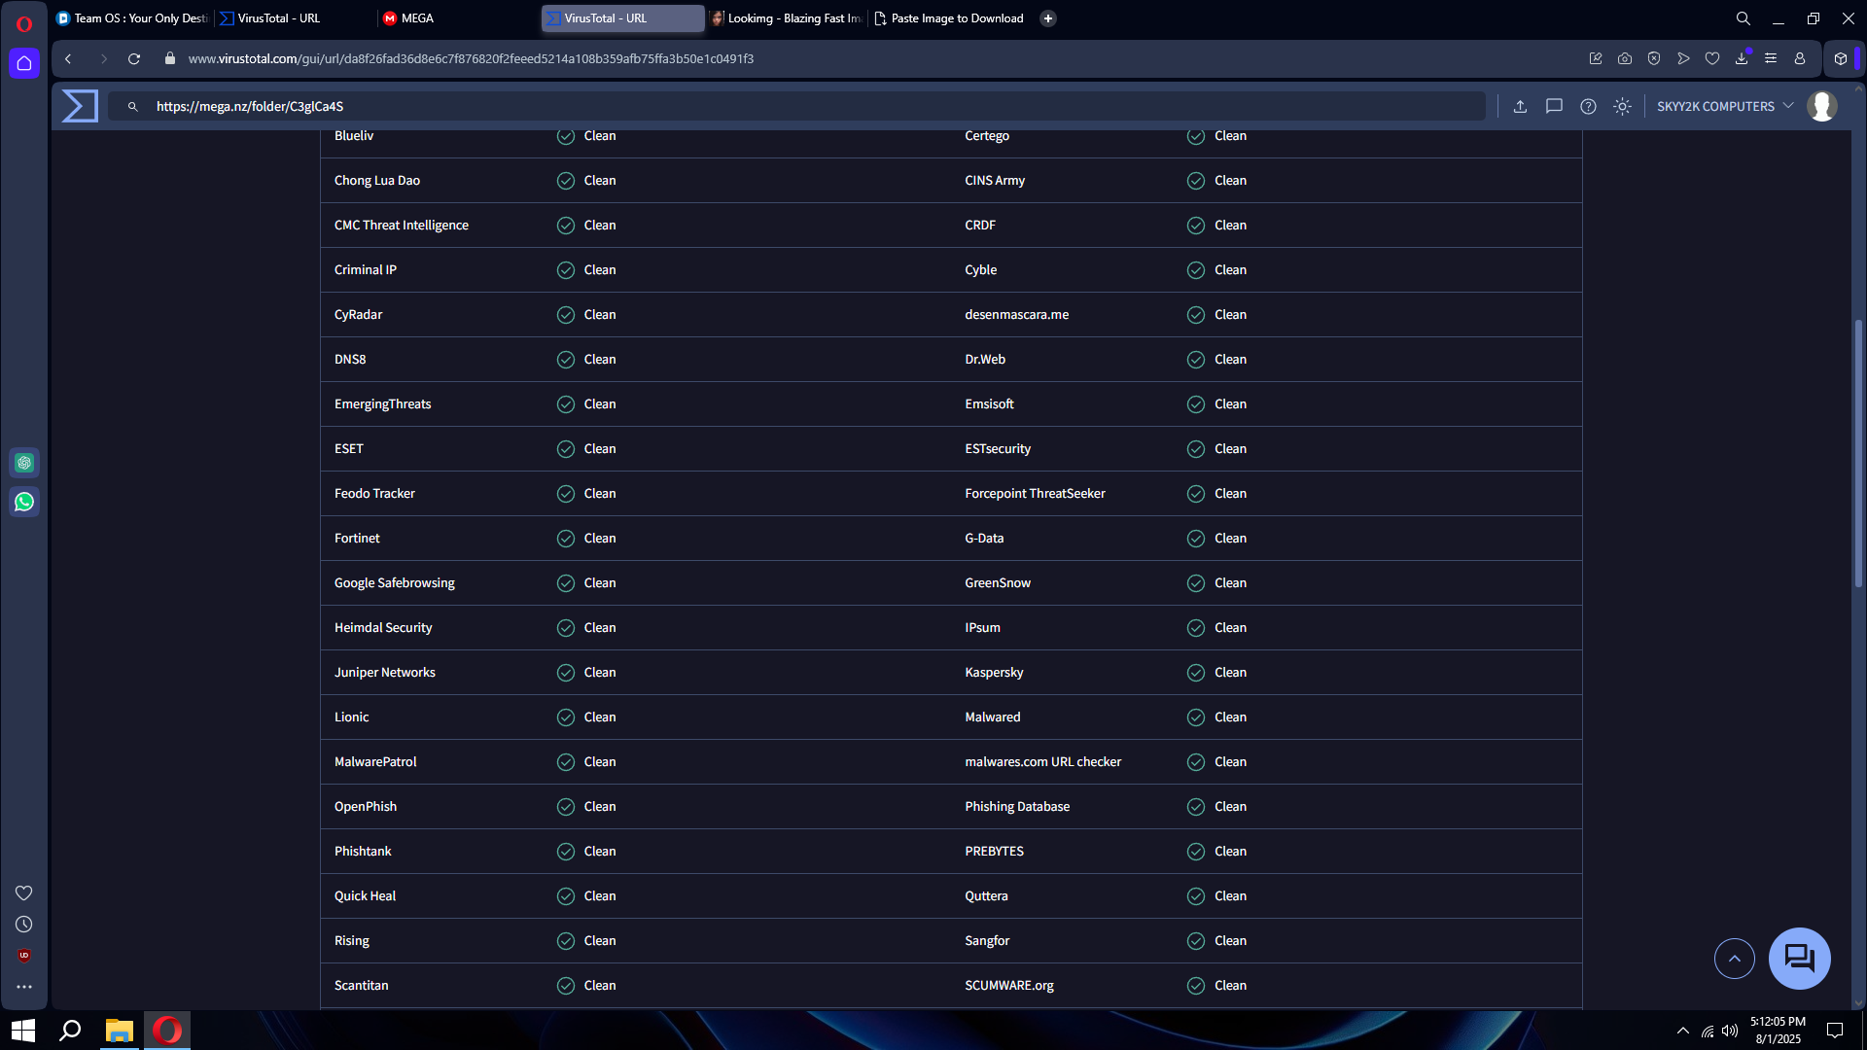Open bookmarks heart in Opera sidebar
The image size is (1867, 1050).
click(24, 892)
